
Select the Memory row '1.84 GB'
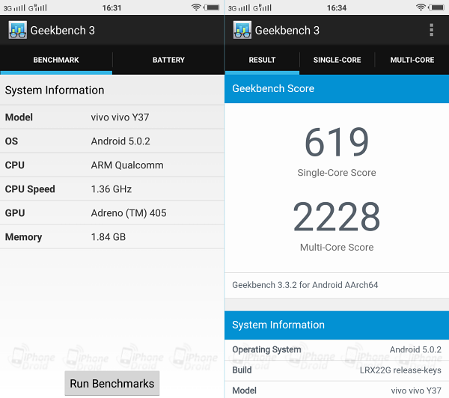112,237
